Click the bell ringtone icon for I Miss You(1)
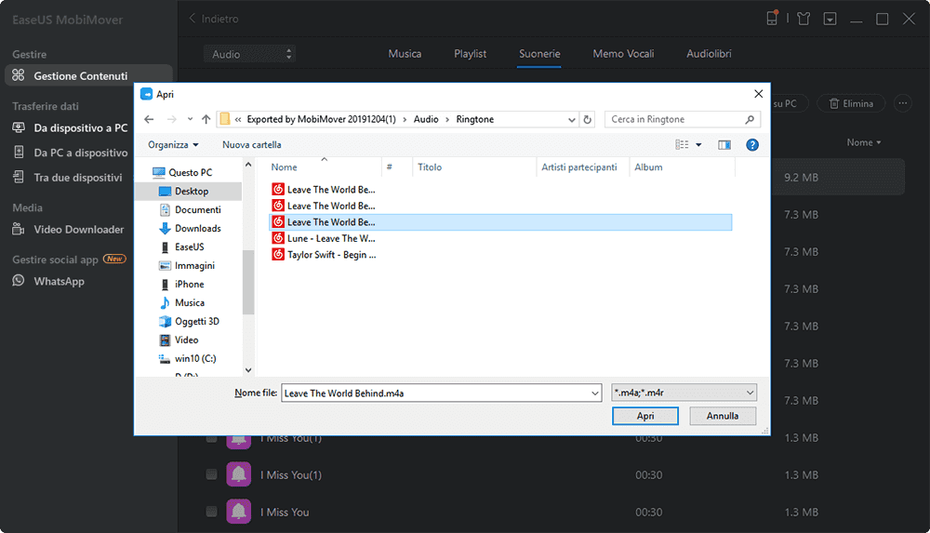Screen dimensions: 930x533 click(238, 474)
